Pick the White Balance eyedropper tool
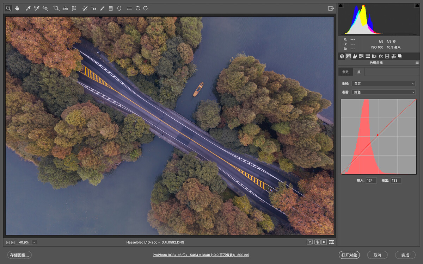 click(28, 8)
